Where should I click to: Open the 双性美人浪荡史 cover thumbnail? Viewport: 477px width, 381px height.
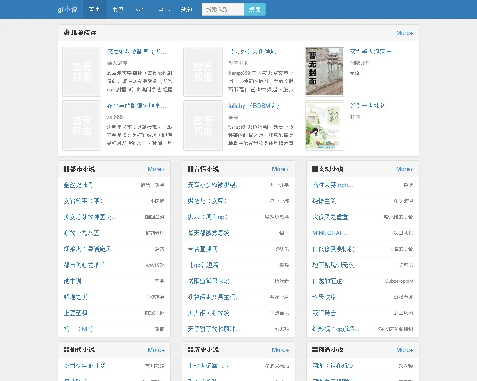tap(324, 71)
